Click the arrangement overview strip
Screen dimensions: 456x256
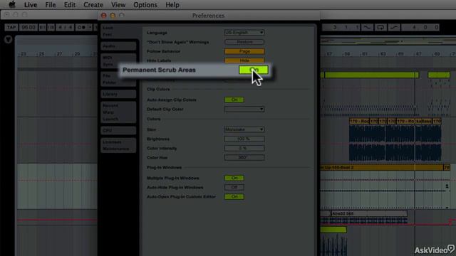(x=388, y=41)
